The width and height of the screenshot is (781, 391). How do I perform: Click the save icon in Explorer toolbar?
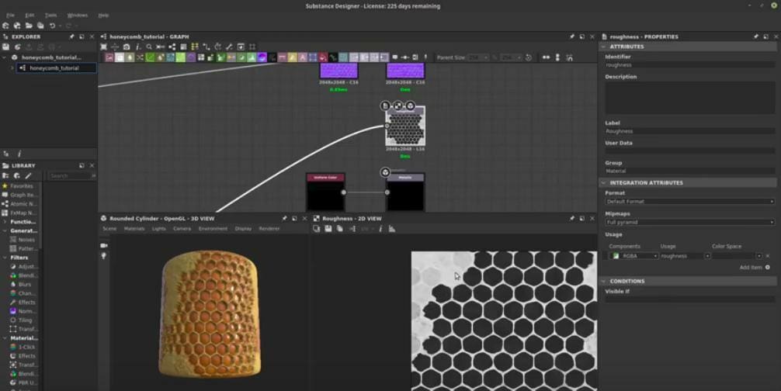6,47
